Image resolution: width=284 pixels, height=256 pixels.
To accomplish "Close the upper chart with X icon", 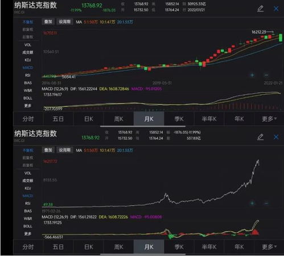I will click(x=276, y=9).
